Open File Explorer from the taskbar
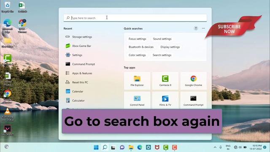 (x=131, y=147)
